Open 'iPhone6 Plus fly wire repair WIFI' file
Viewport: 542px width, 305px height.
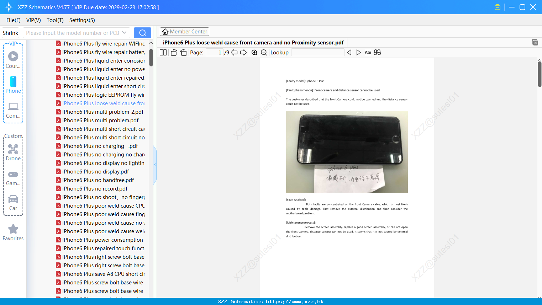point(100,44)
